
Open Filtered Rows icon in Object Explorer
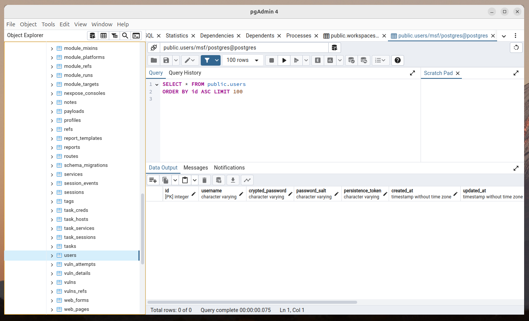coord(114,36)
